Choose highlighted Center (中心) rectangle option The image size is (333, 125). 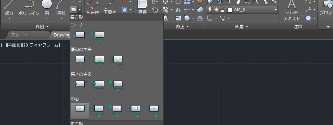(x=80, y=111)
